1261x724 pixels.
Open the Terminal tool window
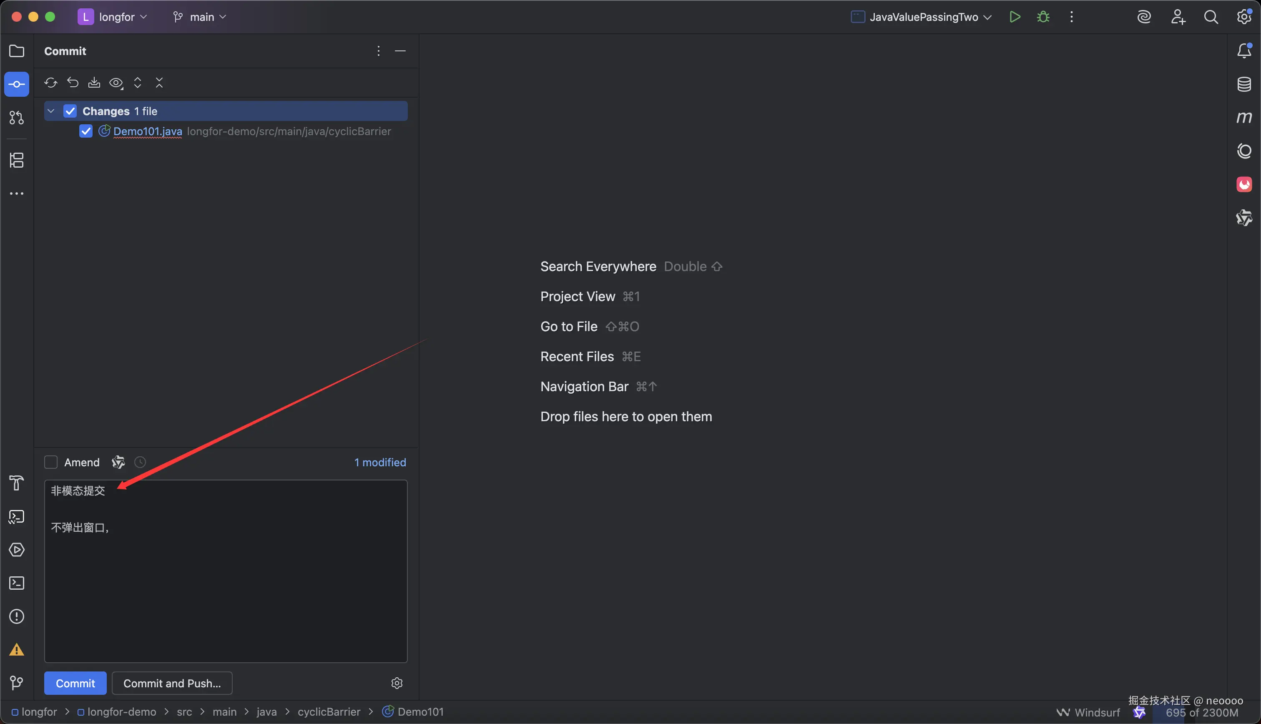point(16,583)
